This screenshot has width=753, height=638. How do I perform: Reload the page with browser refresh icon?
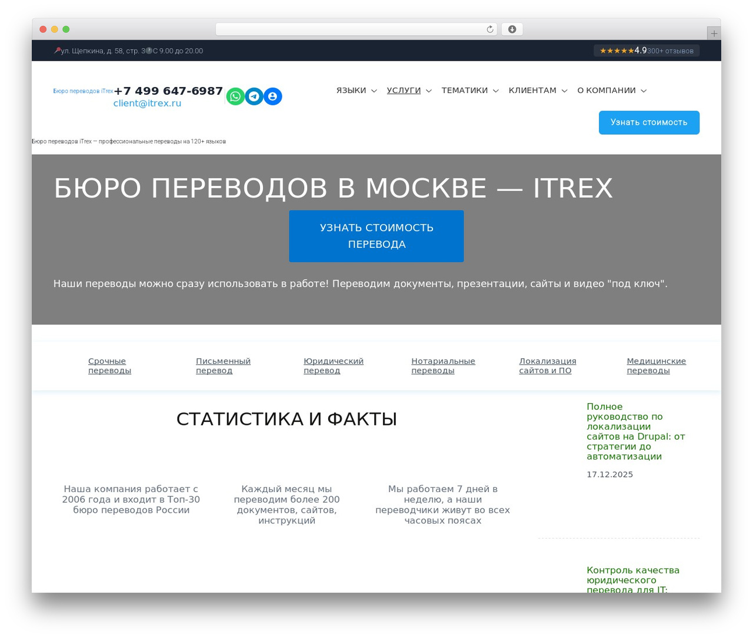point(490,29)
